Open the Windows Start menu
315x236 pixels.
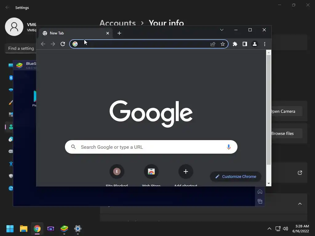coord(10,229)
